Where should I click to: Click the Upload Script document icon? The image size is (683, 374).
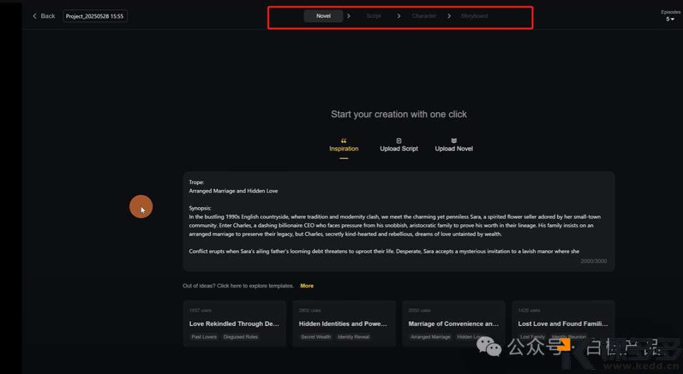click(399, 141)
